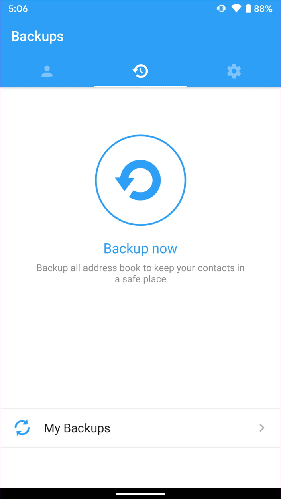281x499 pixels.
Task: Tap empty blue header area right of Backups
Action: click(173, 36)
